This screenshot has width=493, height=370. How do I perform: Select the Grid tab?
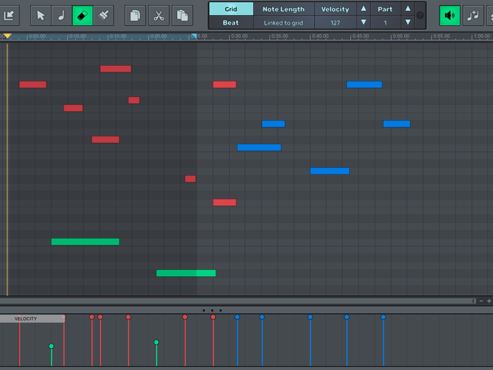point(231,9)
